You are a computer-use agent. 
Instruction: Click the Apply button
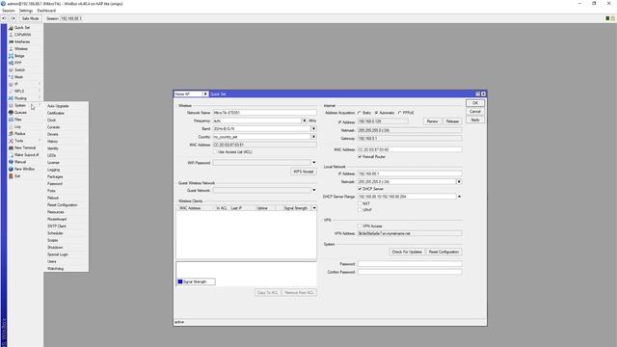tap(475, 120)
